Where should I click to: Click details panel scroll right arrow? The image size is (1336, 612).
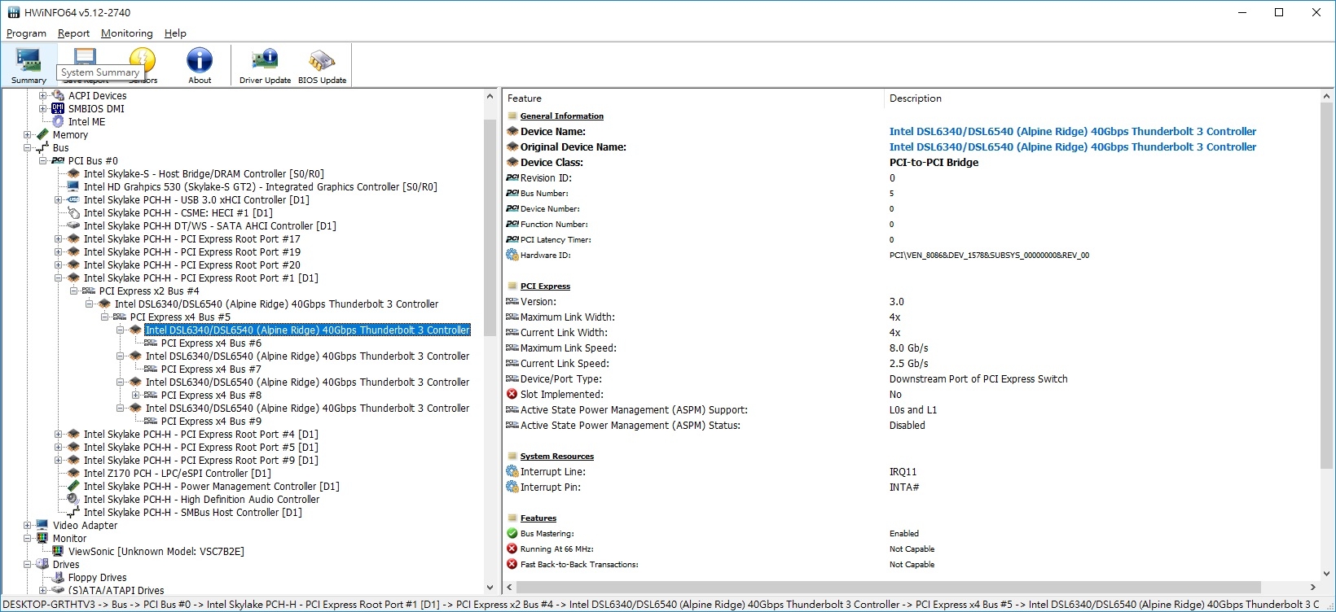coord(1312,587)
